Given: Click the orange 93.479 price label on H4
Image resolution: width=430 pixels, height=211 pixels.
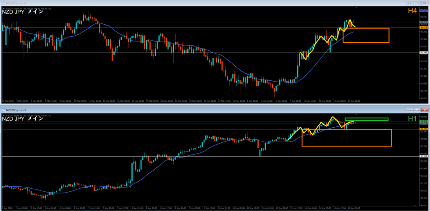Looking at the screenshot, I should click(x=423, y=28).
